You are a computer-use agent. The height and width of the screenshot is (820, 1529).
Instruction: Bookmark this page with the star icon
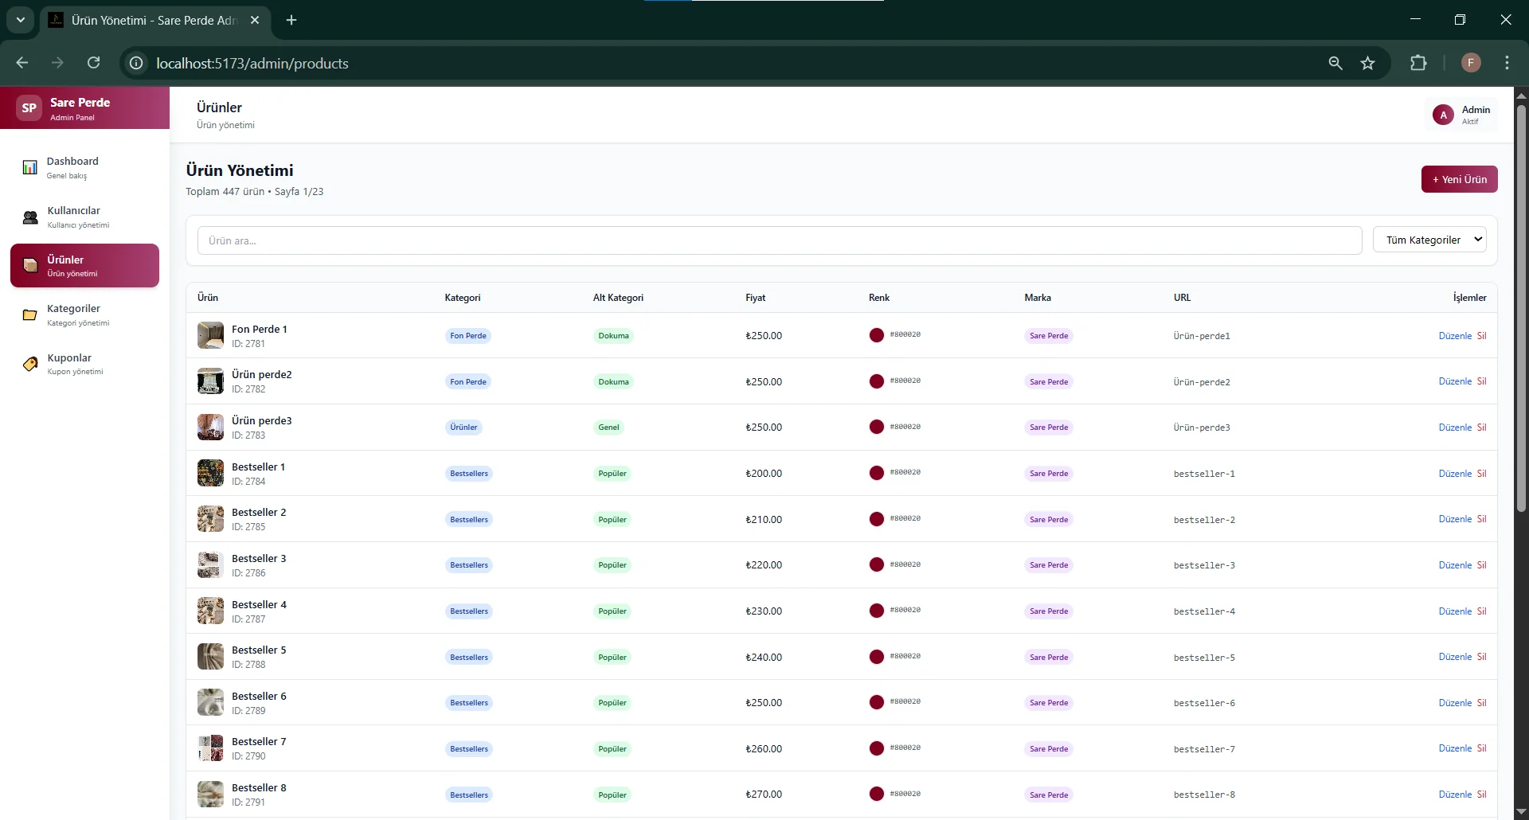click(1367, 63)
